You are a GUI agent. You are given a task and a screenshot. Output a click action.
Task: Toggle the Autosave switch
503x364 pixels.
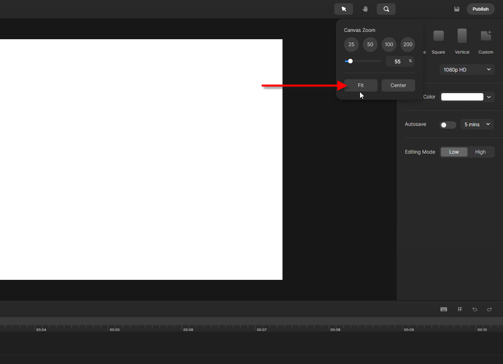pos(447,125)
